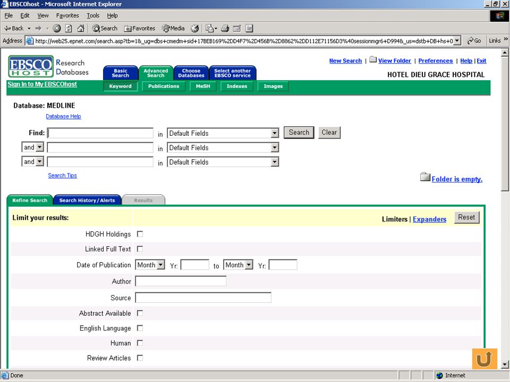The image size is (510, 382).
Task: Open the start Month dropdown for publication date
Action: point(150,265)
